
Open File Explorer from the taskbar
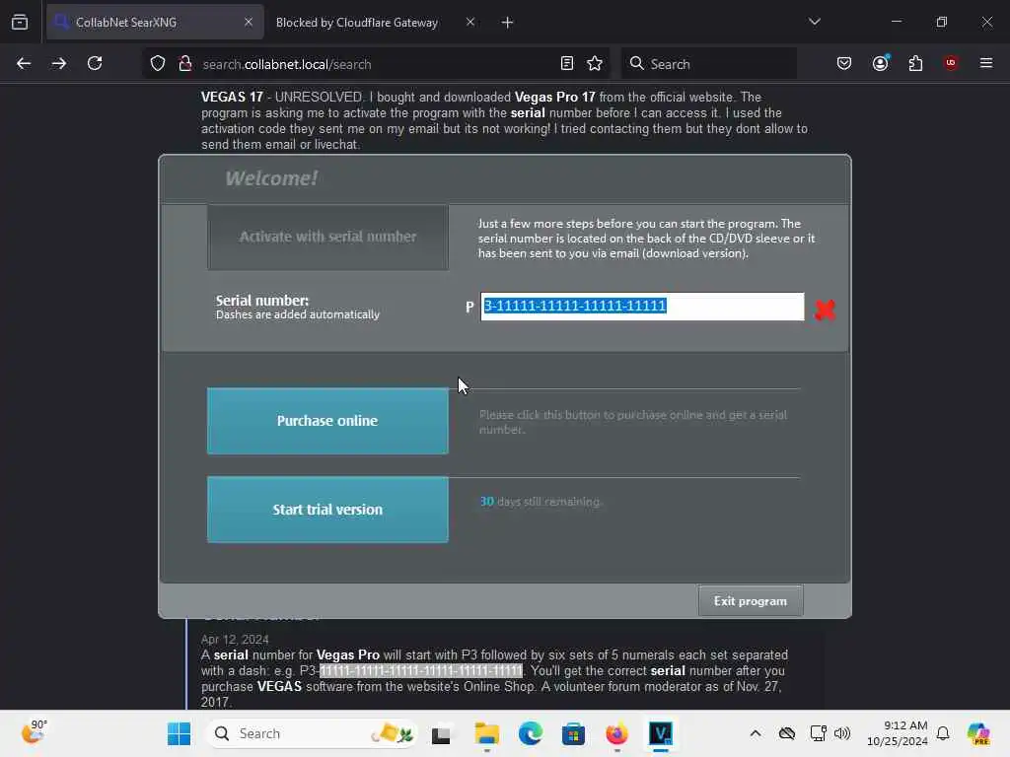tap(487, 733)
